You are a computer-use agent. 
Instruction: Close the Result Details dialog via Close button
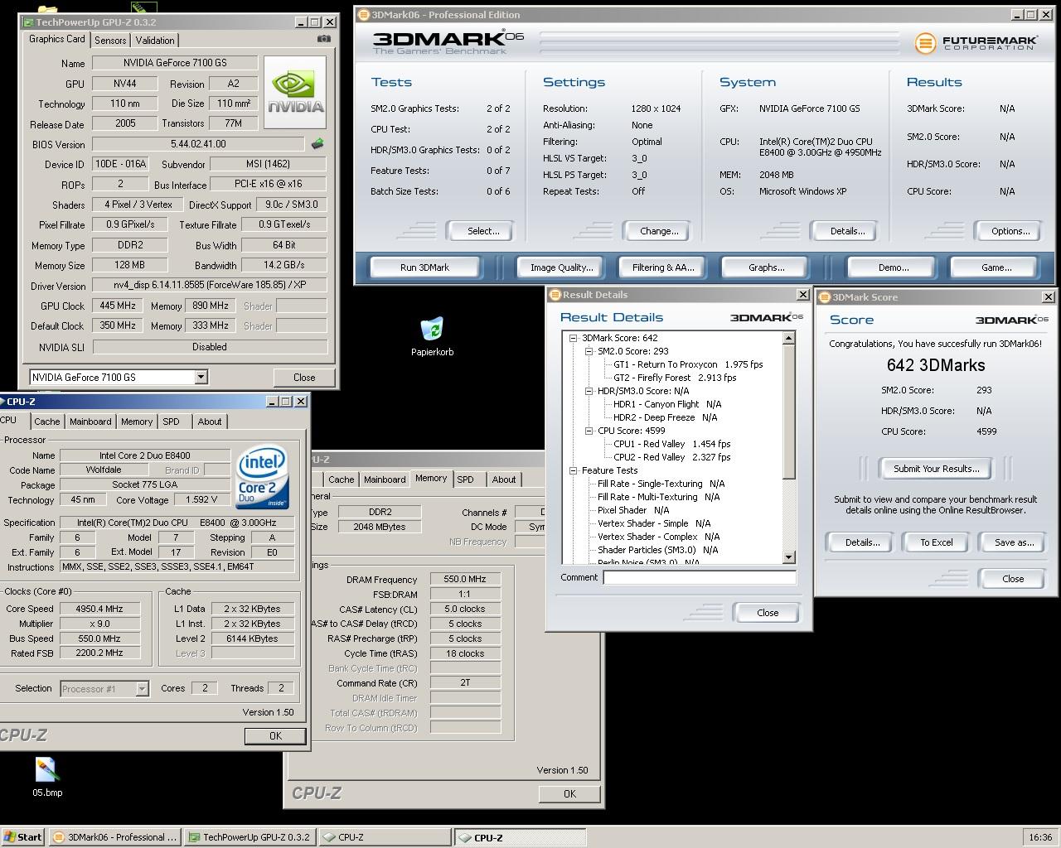768,613
